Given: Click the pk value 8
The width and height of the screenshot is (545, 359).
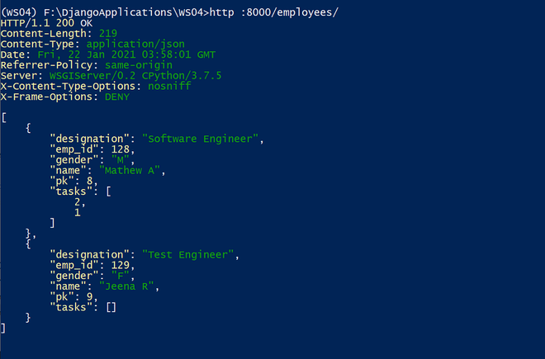Looking at the screenshot, I should point(90,181).
